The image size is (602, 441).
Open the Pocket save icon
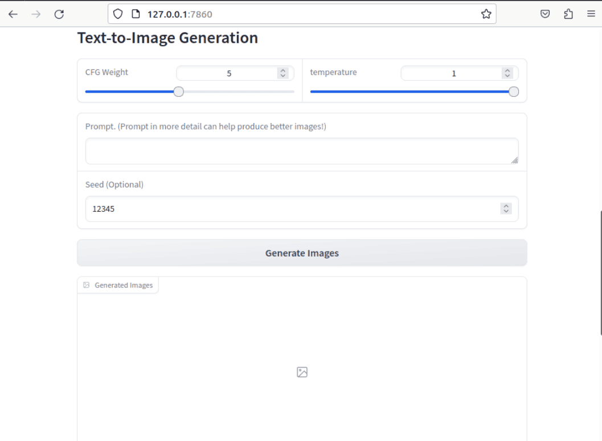545,14
